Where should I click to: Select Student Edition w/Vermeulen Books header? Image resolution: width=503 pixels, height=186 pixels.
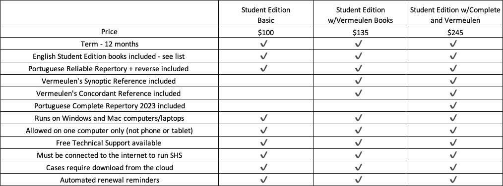tap(360, 15)
